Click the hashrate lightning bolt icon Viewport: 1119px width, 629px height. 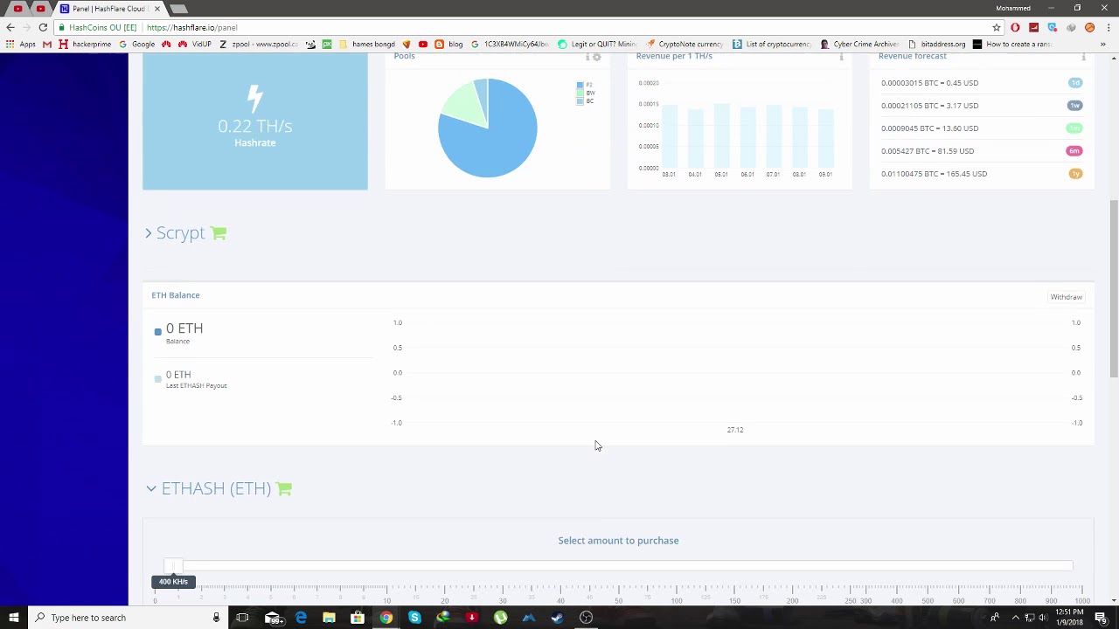coord(254,98)
